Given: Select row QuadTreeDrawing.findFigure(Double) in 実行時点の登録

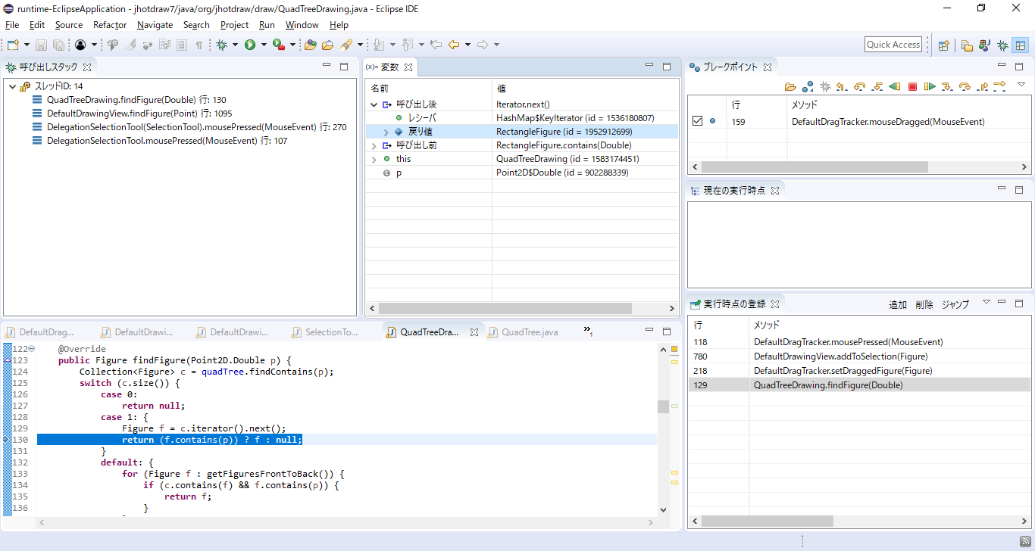Looking at the screenshot, I should click(x=859, y=385).
